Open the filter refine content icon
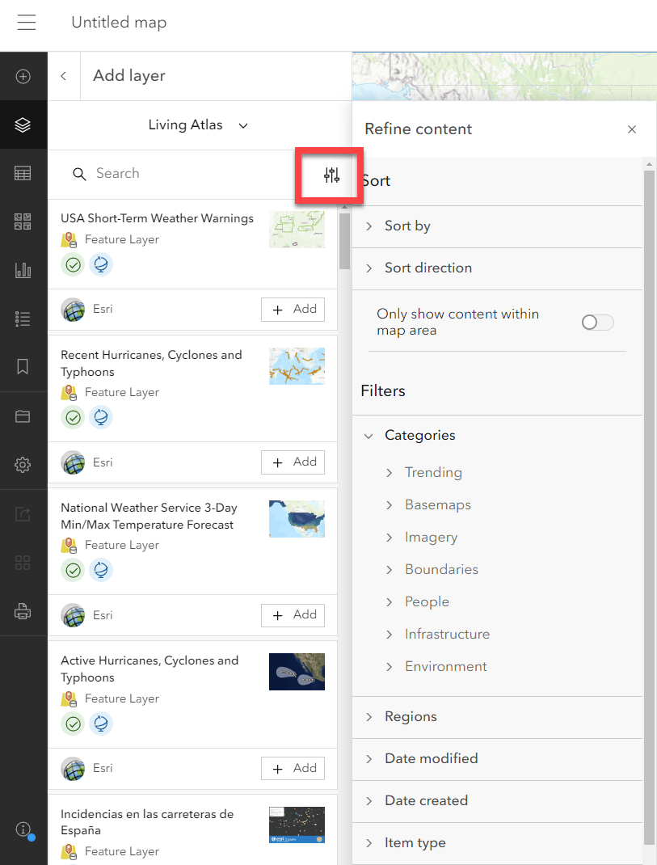657x865 pixels. 331,175
